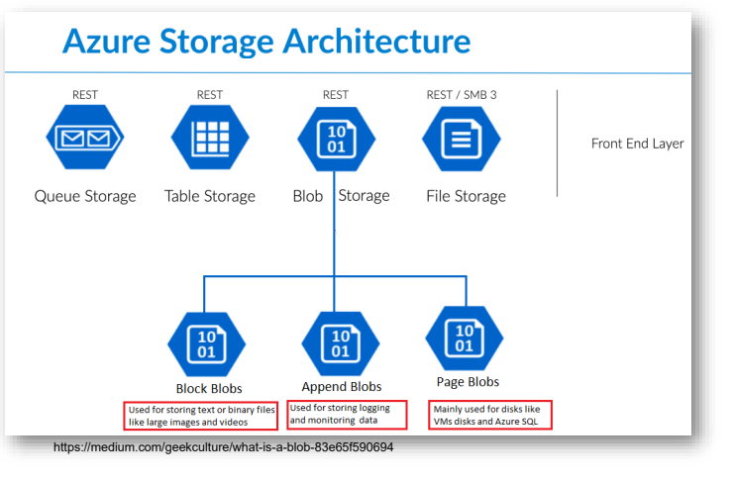Click the REST / SMB 3 label
735x483 pixels.
(x=462, y=95)
